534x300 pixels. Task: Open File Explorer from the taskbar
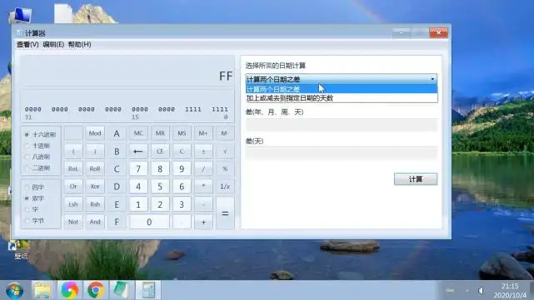42,290
